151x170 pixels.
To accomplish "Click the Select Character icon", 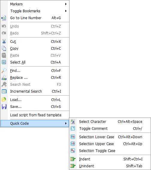I will [x=73, y=121].
